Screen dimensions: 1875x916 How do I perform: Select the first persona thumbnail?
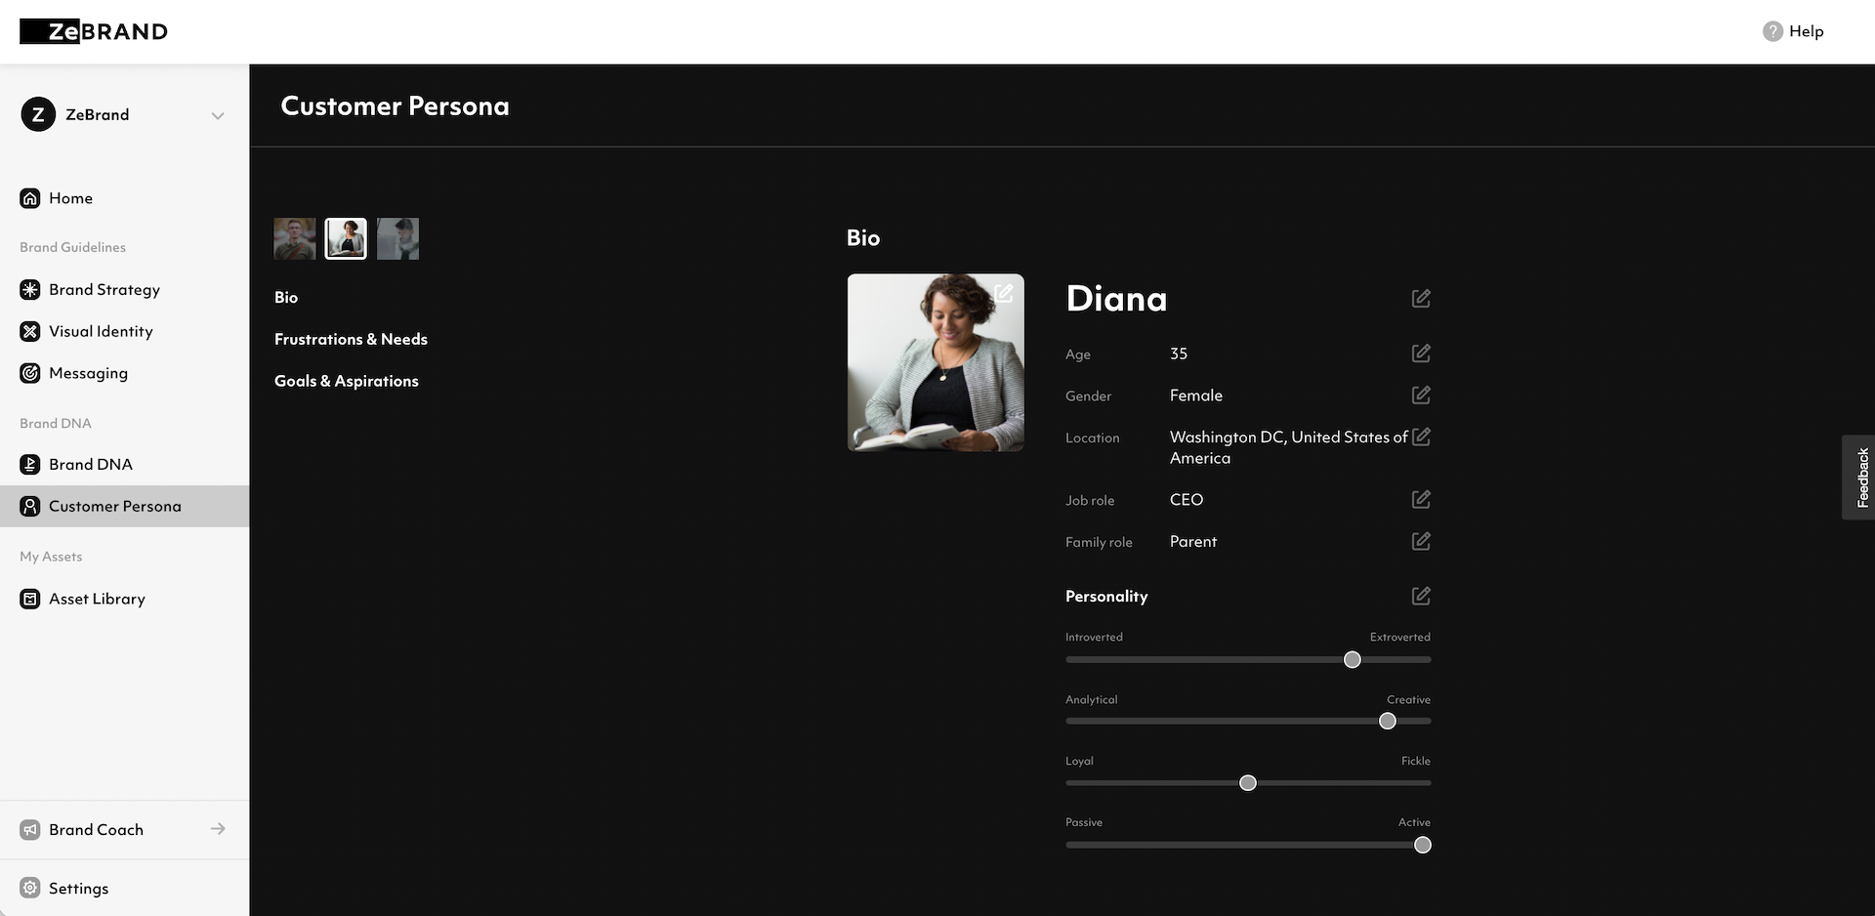click(x=295, y=238)
